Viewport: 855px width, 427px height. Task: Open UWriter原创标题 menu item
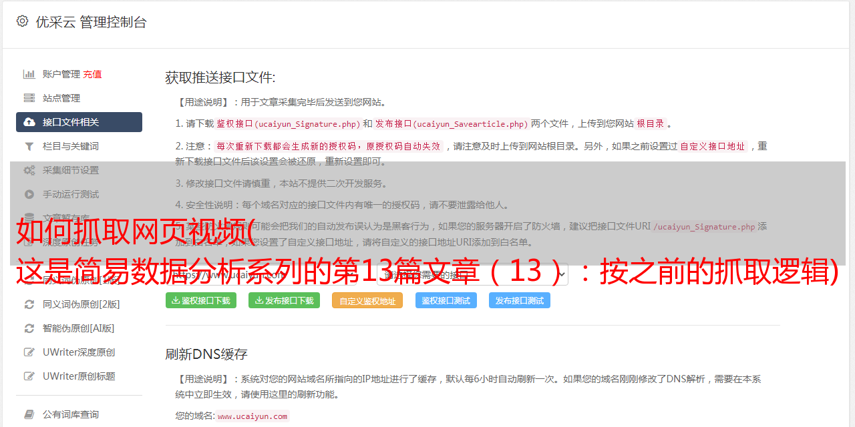tap(79, 376)
